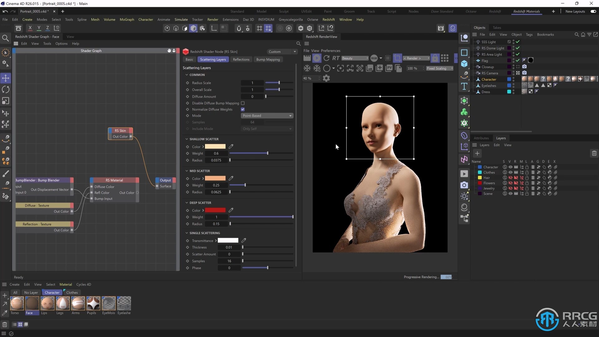The width and height of the screenshot is (599, 337).
Task: Collapse the MID SCATTER section
Action: point(187,171)
